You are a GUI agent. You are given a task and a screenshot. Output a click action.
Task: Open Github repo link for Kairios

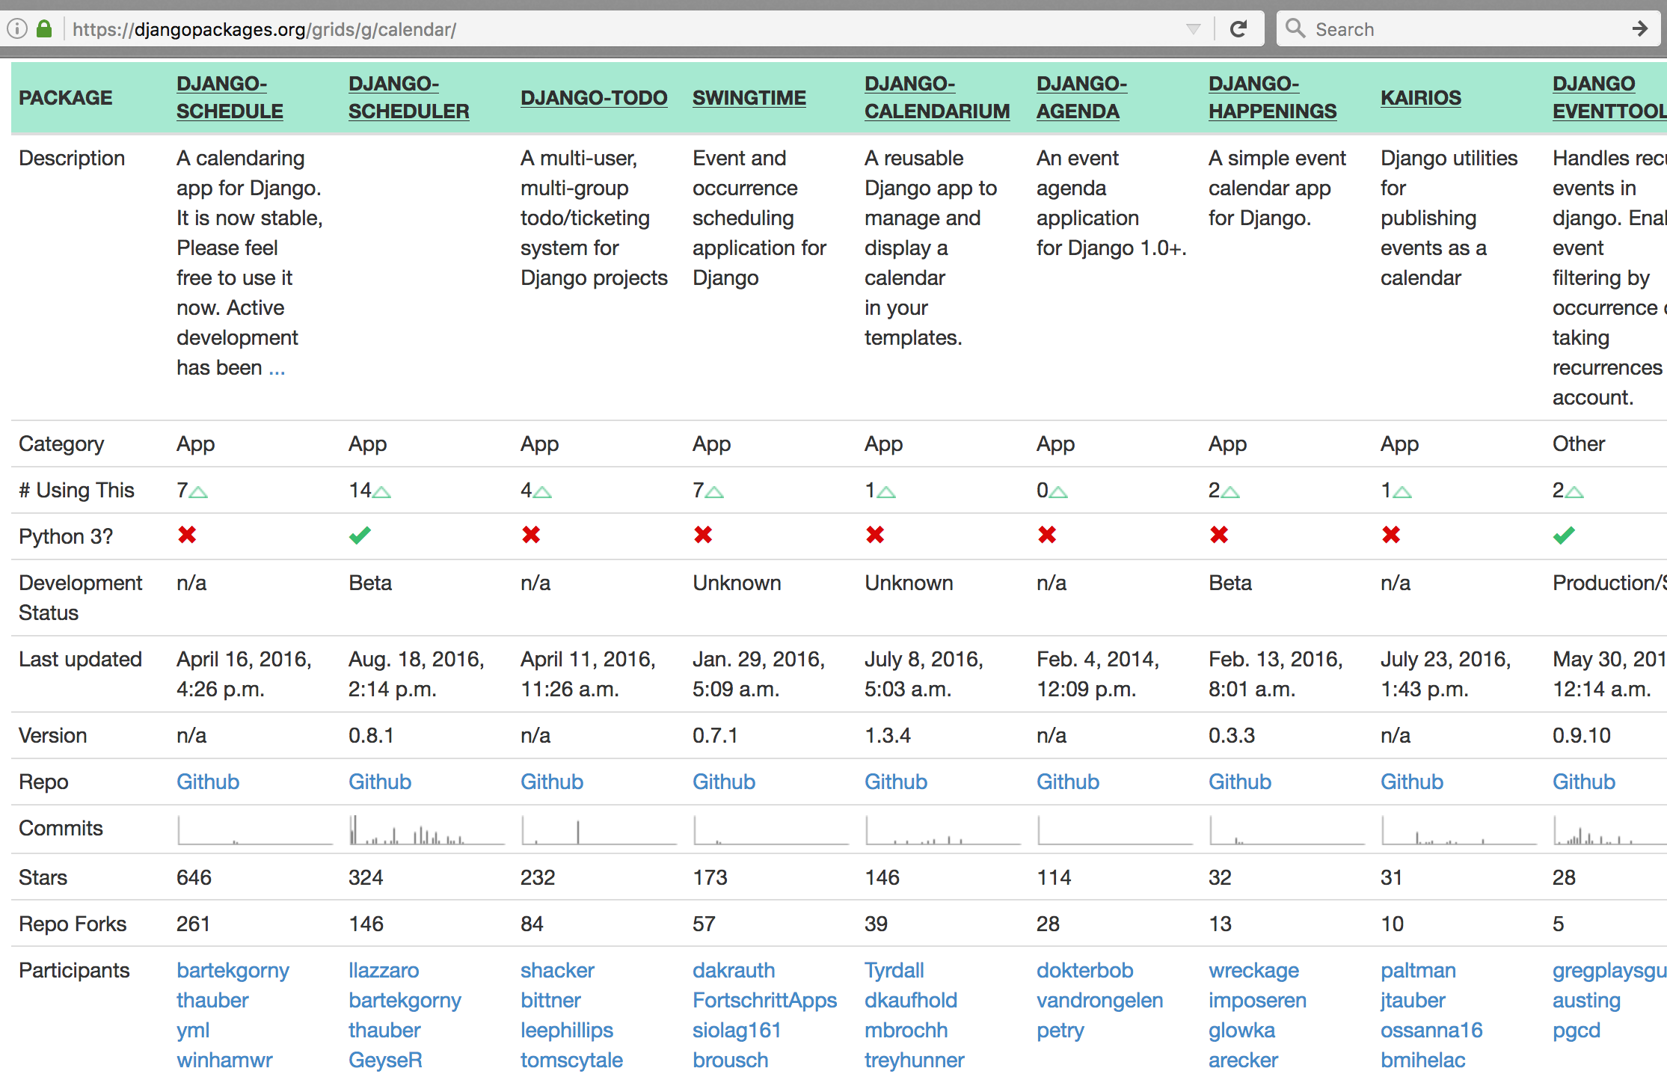[1412, 782]
